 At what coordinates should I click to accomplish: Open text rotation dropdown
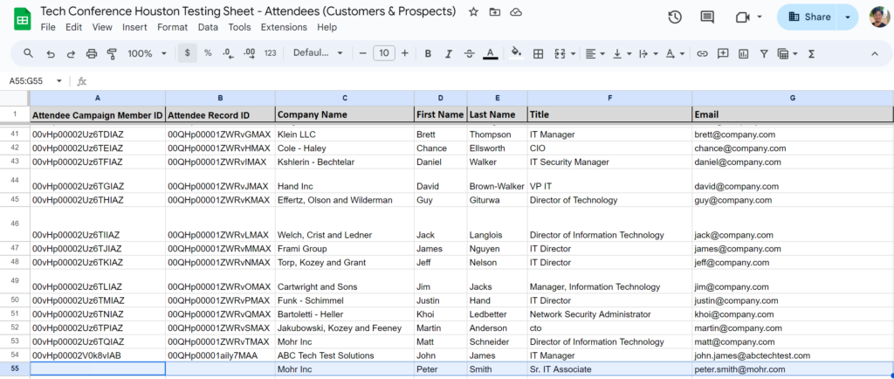click(x=675, y=53)
